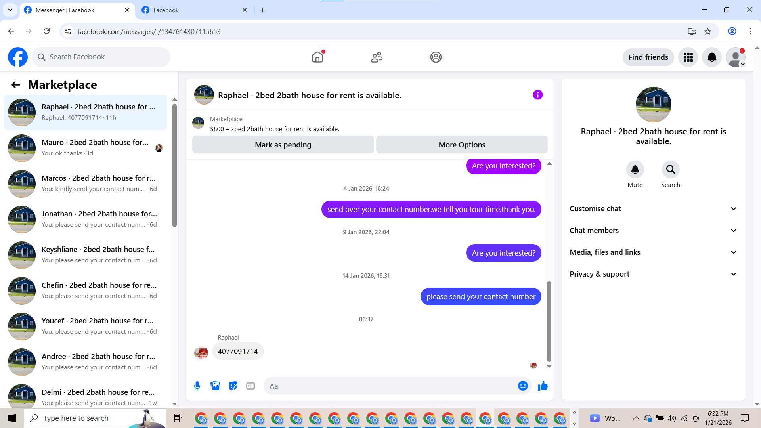Expand Privacy & support section

click(x=653, y=274)
